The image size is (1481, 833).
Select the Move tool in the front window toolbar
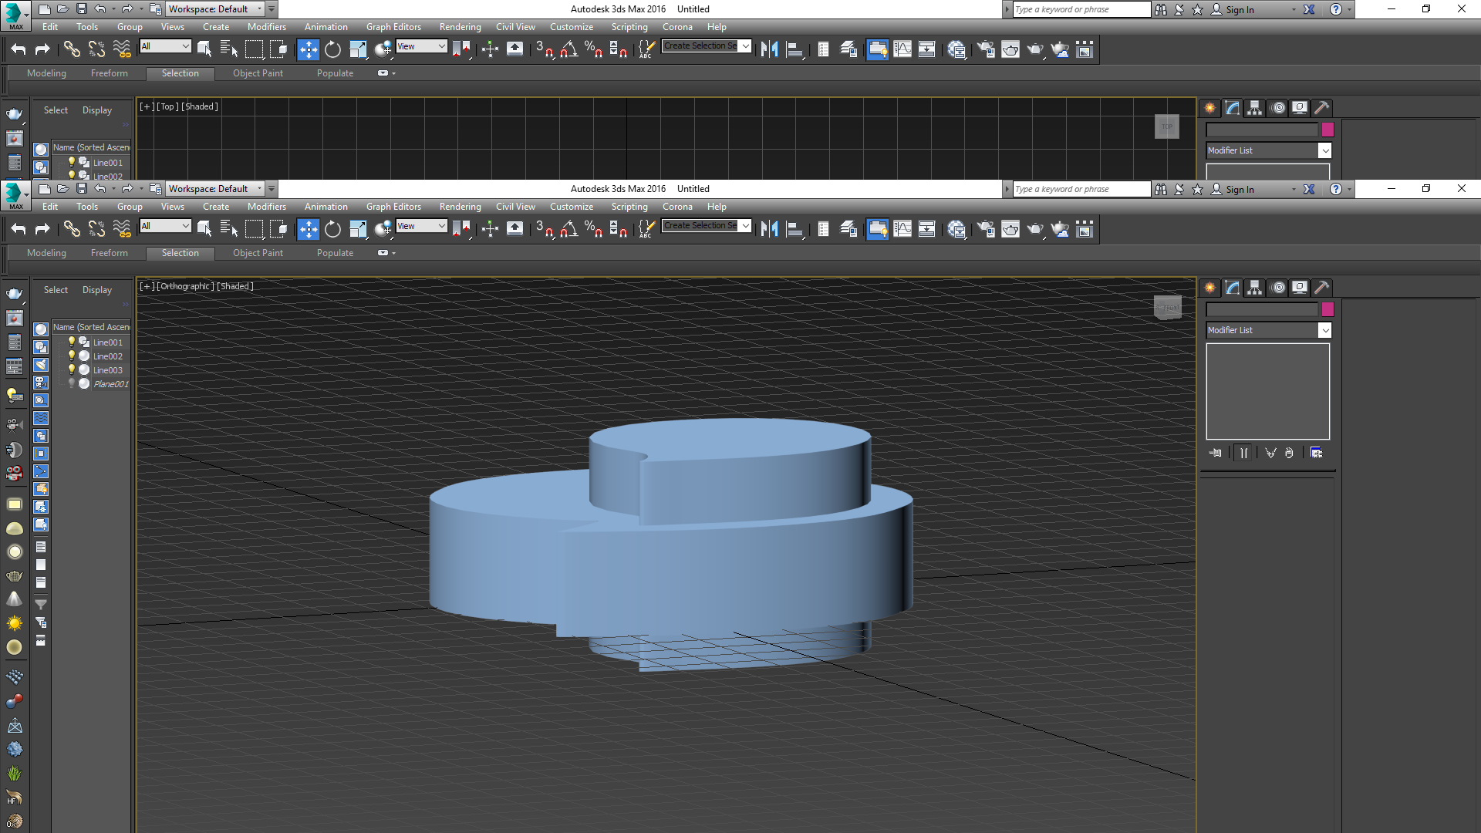(x=308, y=229)
